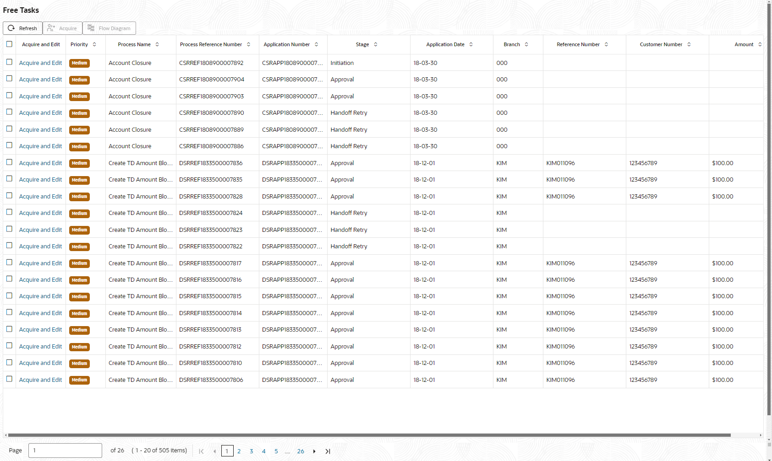
Task: Check row with reference DSRREF1833500007828
Action: point(9,195)
